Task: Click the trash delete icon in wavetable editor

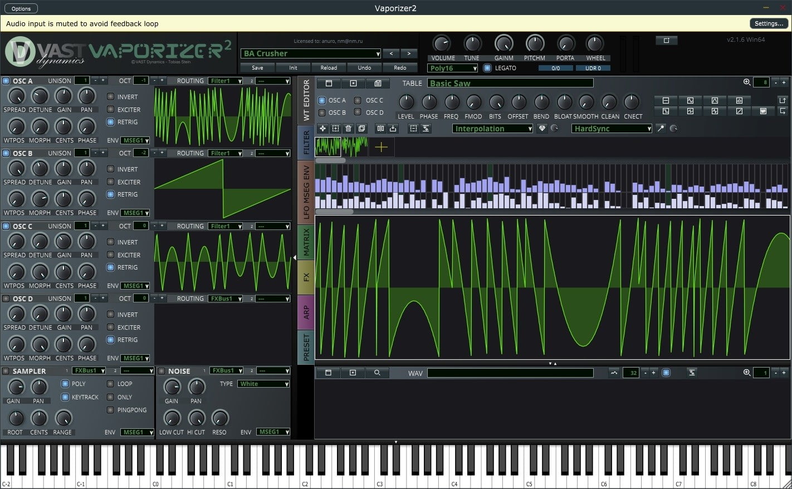Action: 349,129
